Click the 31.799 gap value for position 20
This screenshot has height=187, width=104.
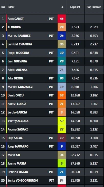[x=75, y=181]
